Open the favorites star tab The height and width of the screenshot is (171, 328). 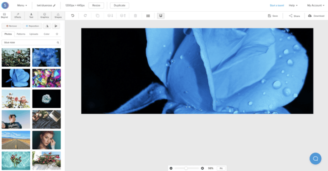pos(57,34)
